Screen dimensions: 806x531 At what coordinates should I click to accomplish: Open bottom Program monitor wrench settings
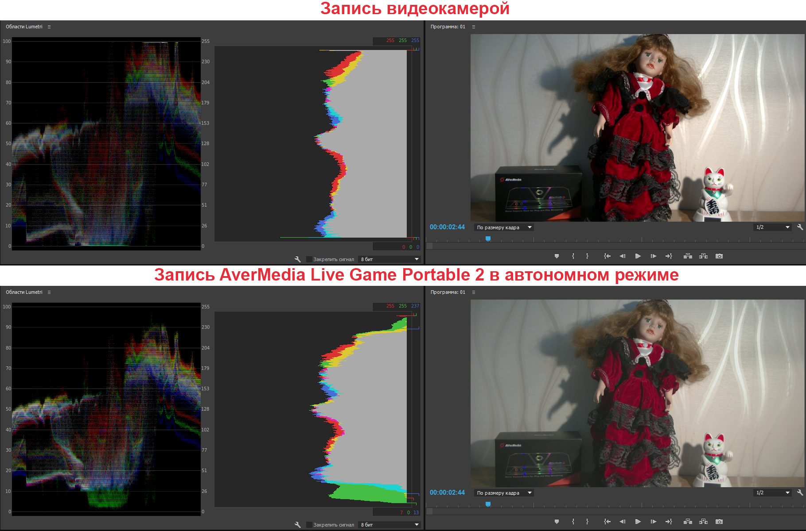pos(800,493)
